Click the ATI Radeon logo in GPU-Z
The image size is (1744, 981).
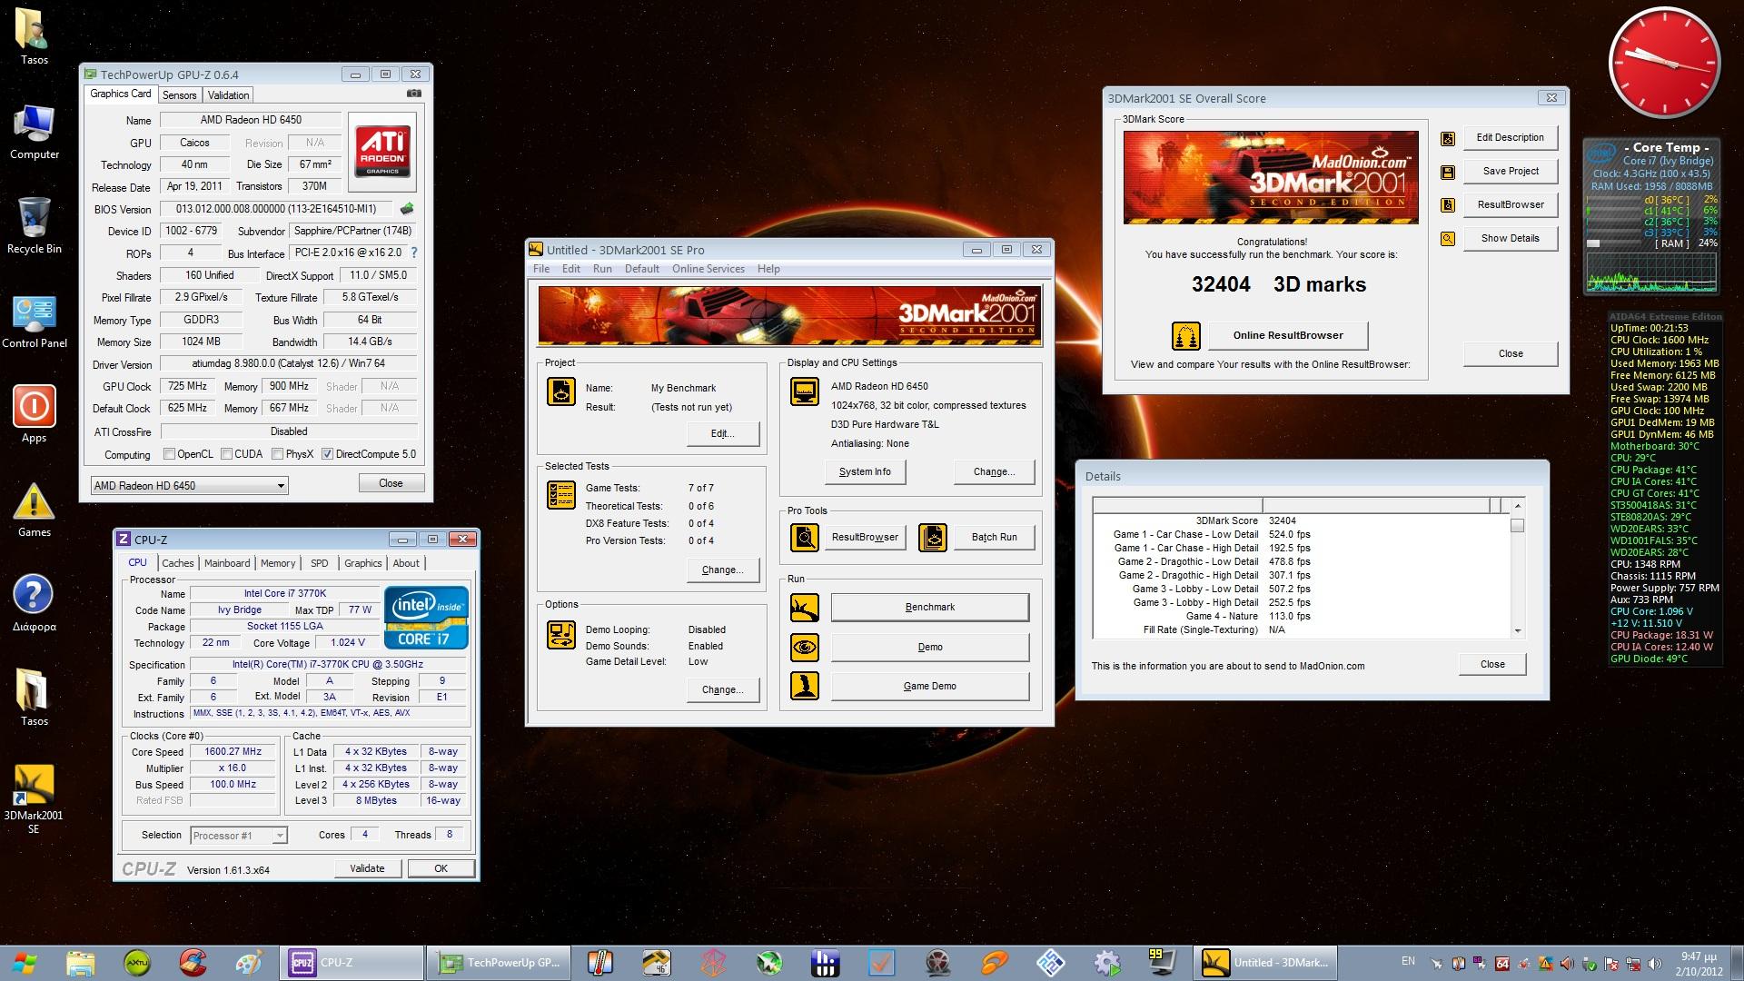click(x=382, y=151)
